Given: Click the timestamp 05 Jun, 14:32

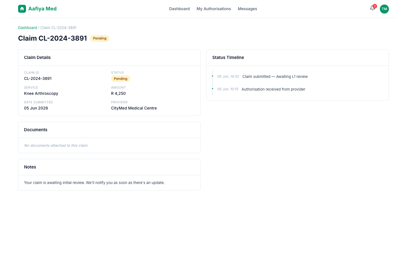Looking at the screenshot, I should click(228, 76).
